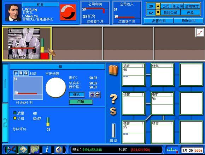
Task: Click the golden dollar sign icon
Action: (x=113, y=111)
